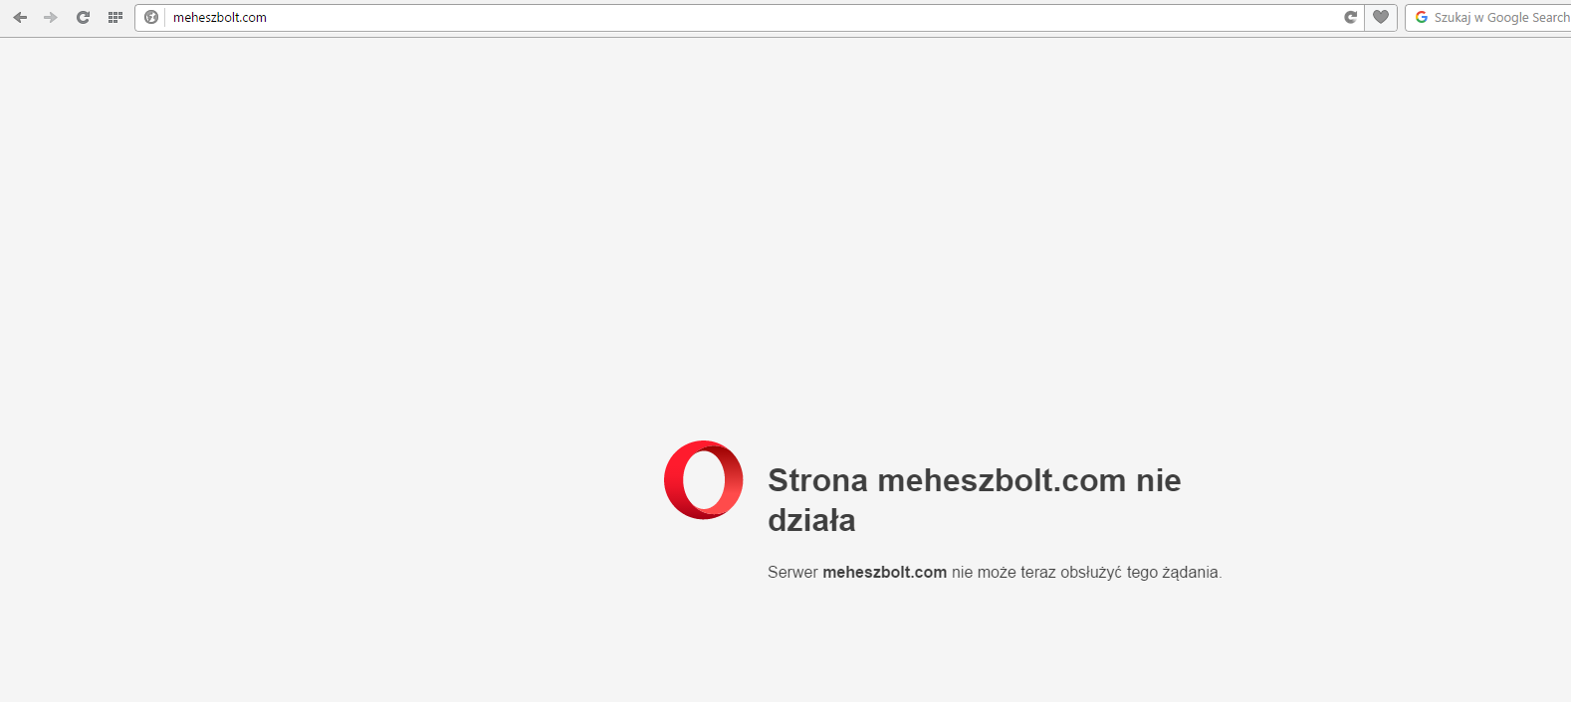Click the reload icon inside the address bar
Image resolution: width=1571 pixels, height=702 pixels.
pos(1351,17)
